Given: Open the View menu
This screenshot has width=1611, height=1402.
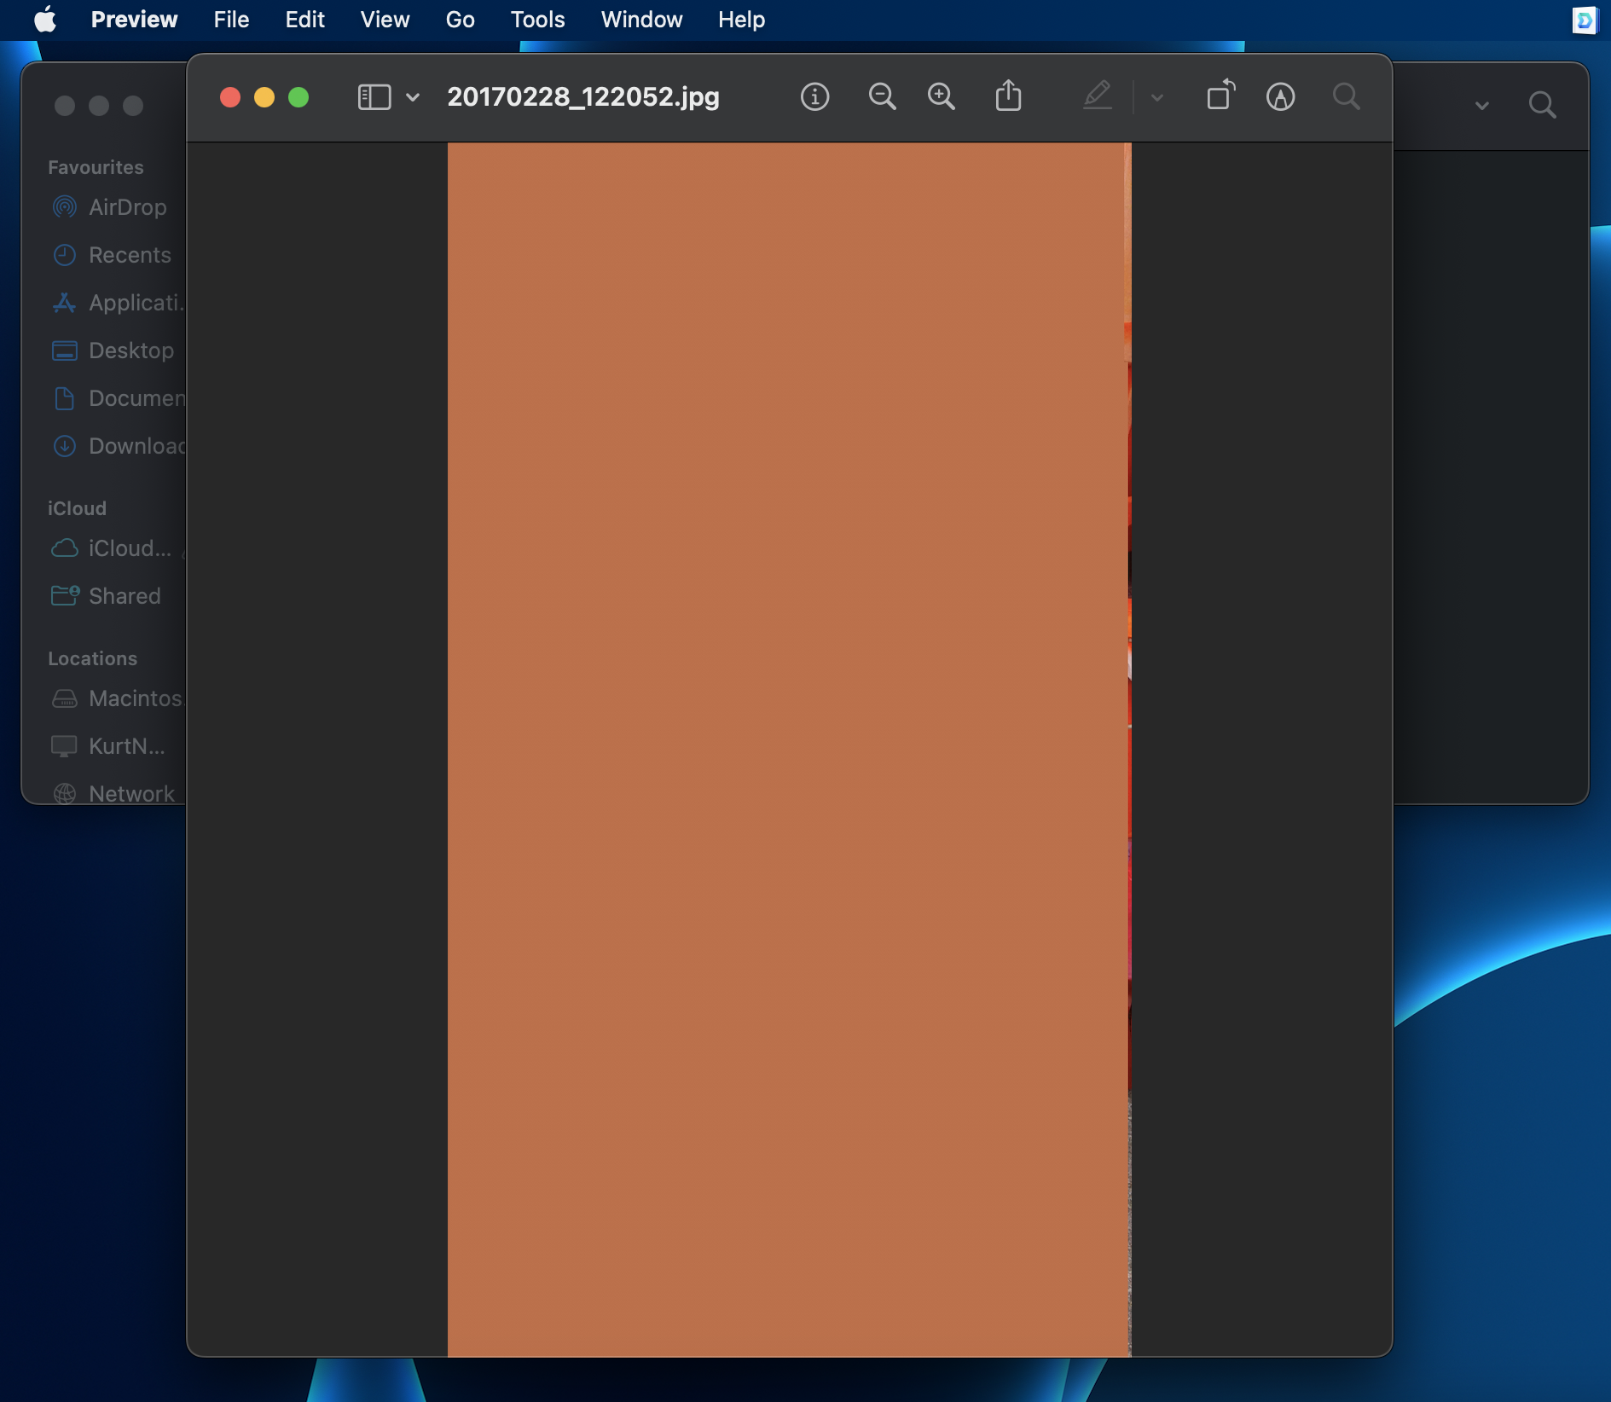Looking at the screenshot, I should click(385, 20).
